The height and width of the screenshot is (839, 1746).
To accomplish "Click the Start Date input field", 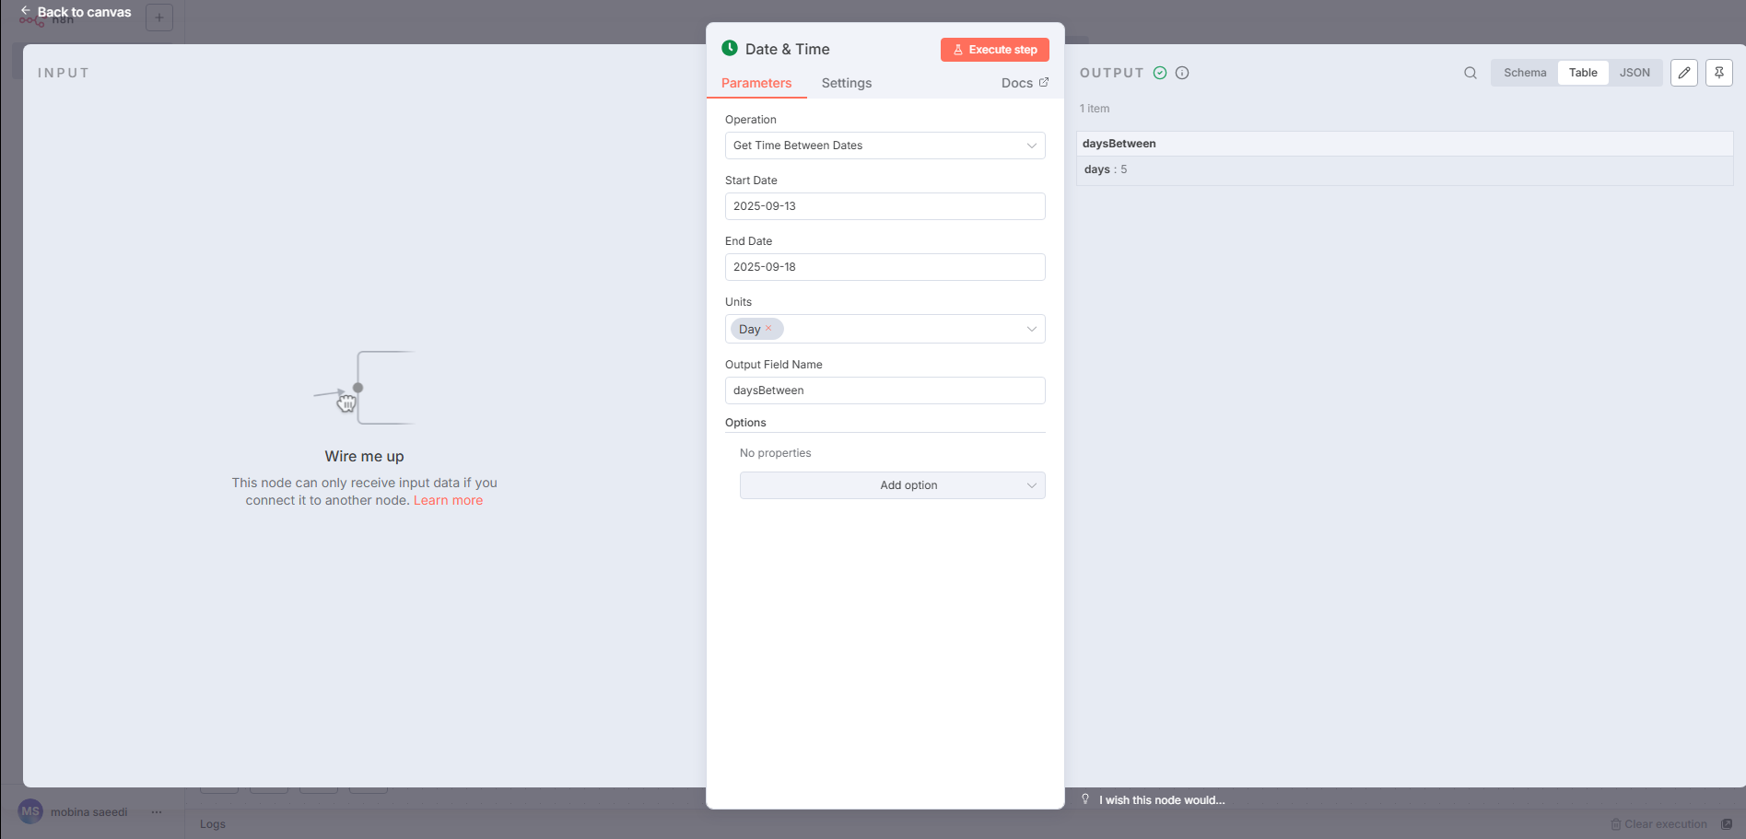I will click(x=885, y=206).
